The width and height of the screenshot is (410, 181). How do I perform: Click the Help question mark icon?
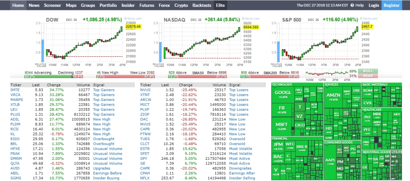click(x=352, y=6)
